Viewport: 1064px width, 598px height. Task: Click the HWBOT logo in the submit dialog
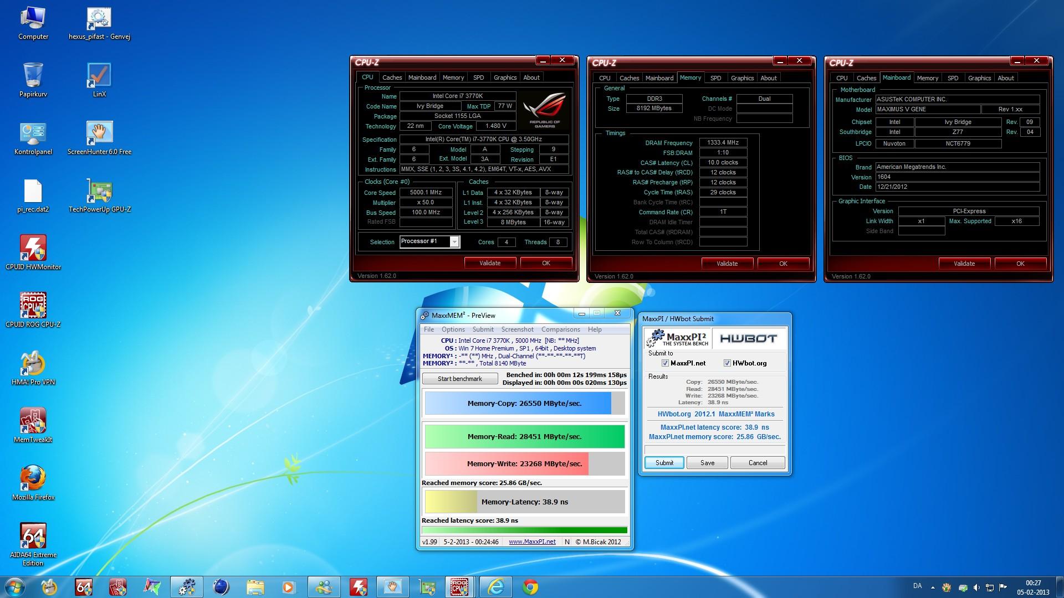[748, 338]
